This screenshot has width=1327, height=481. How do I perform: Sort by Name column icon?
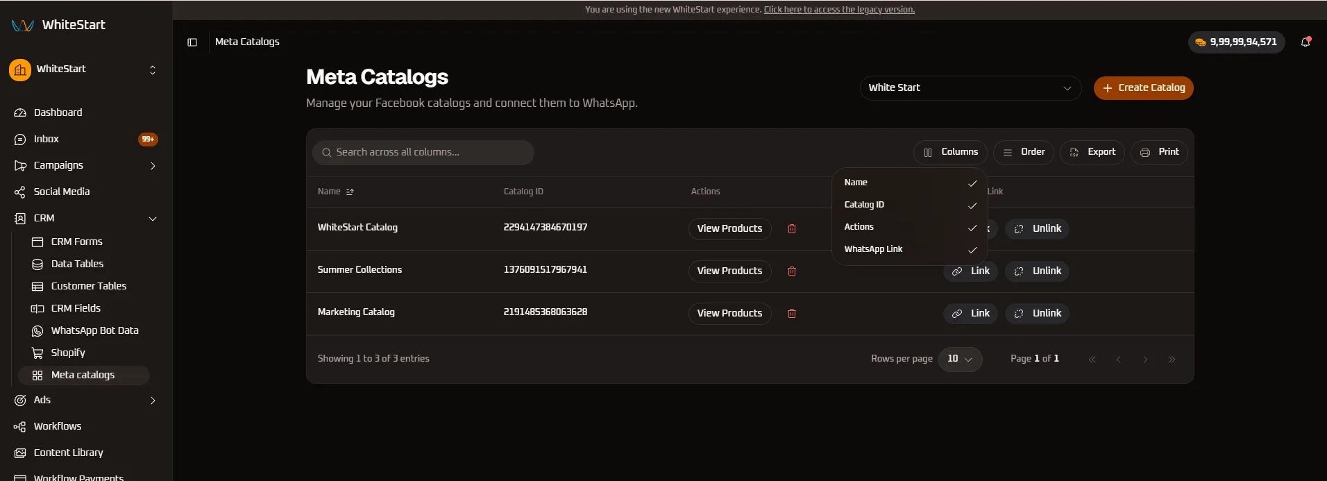click(350, 192)
